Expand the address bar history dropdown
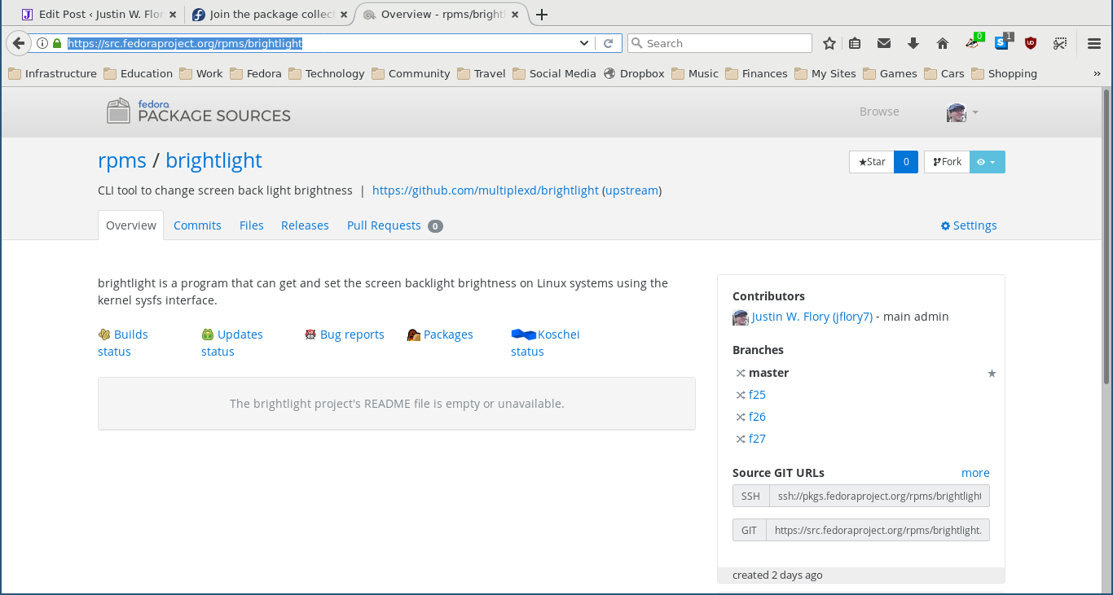 click(583, 43)
